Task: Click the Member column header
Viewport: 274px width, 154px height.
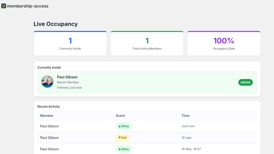Action: [47, 116]
